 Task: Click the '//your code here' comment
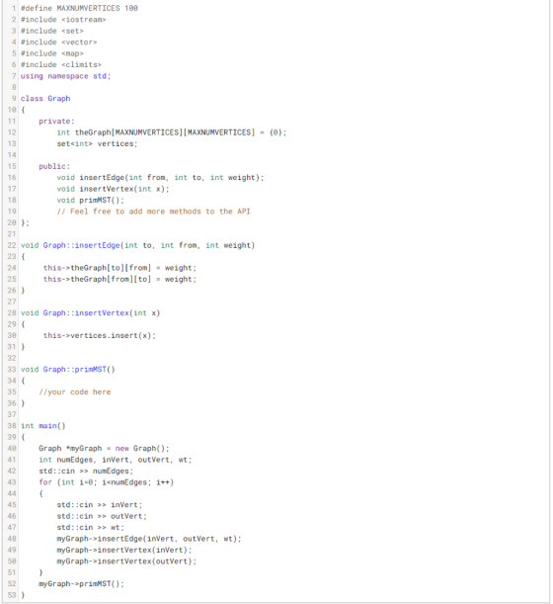pyautogui.click(x=75, y=391)
